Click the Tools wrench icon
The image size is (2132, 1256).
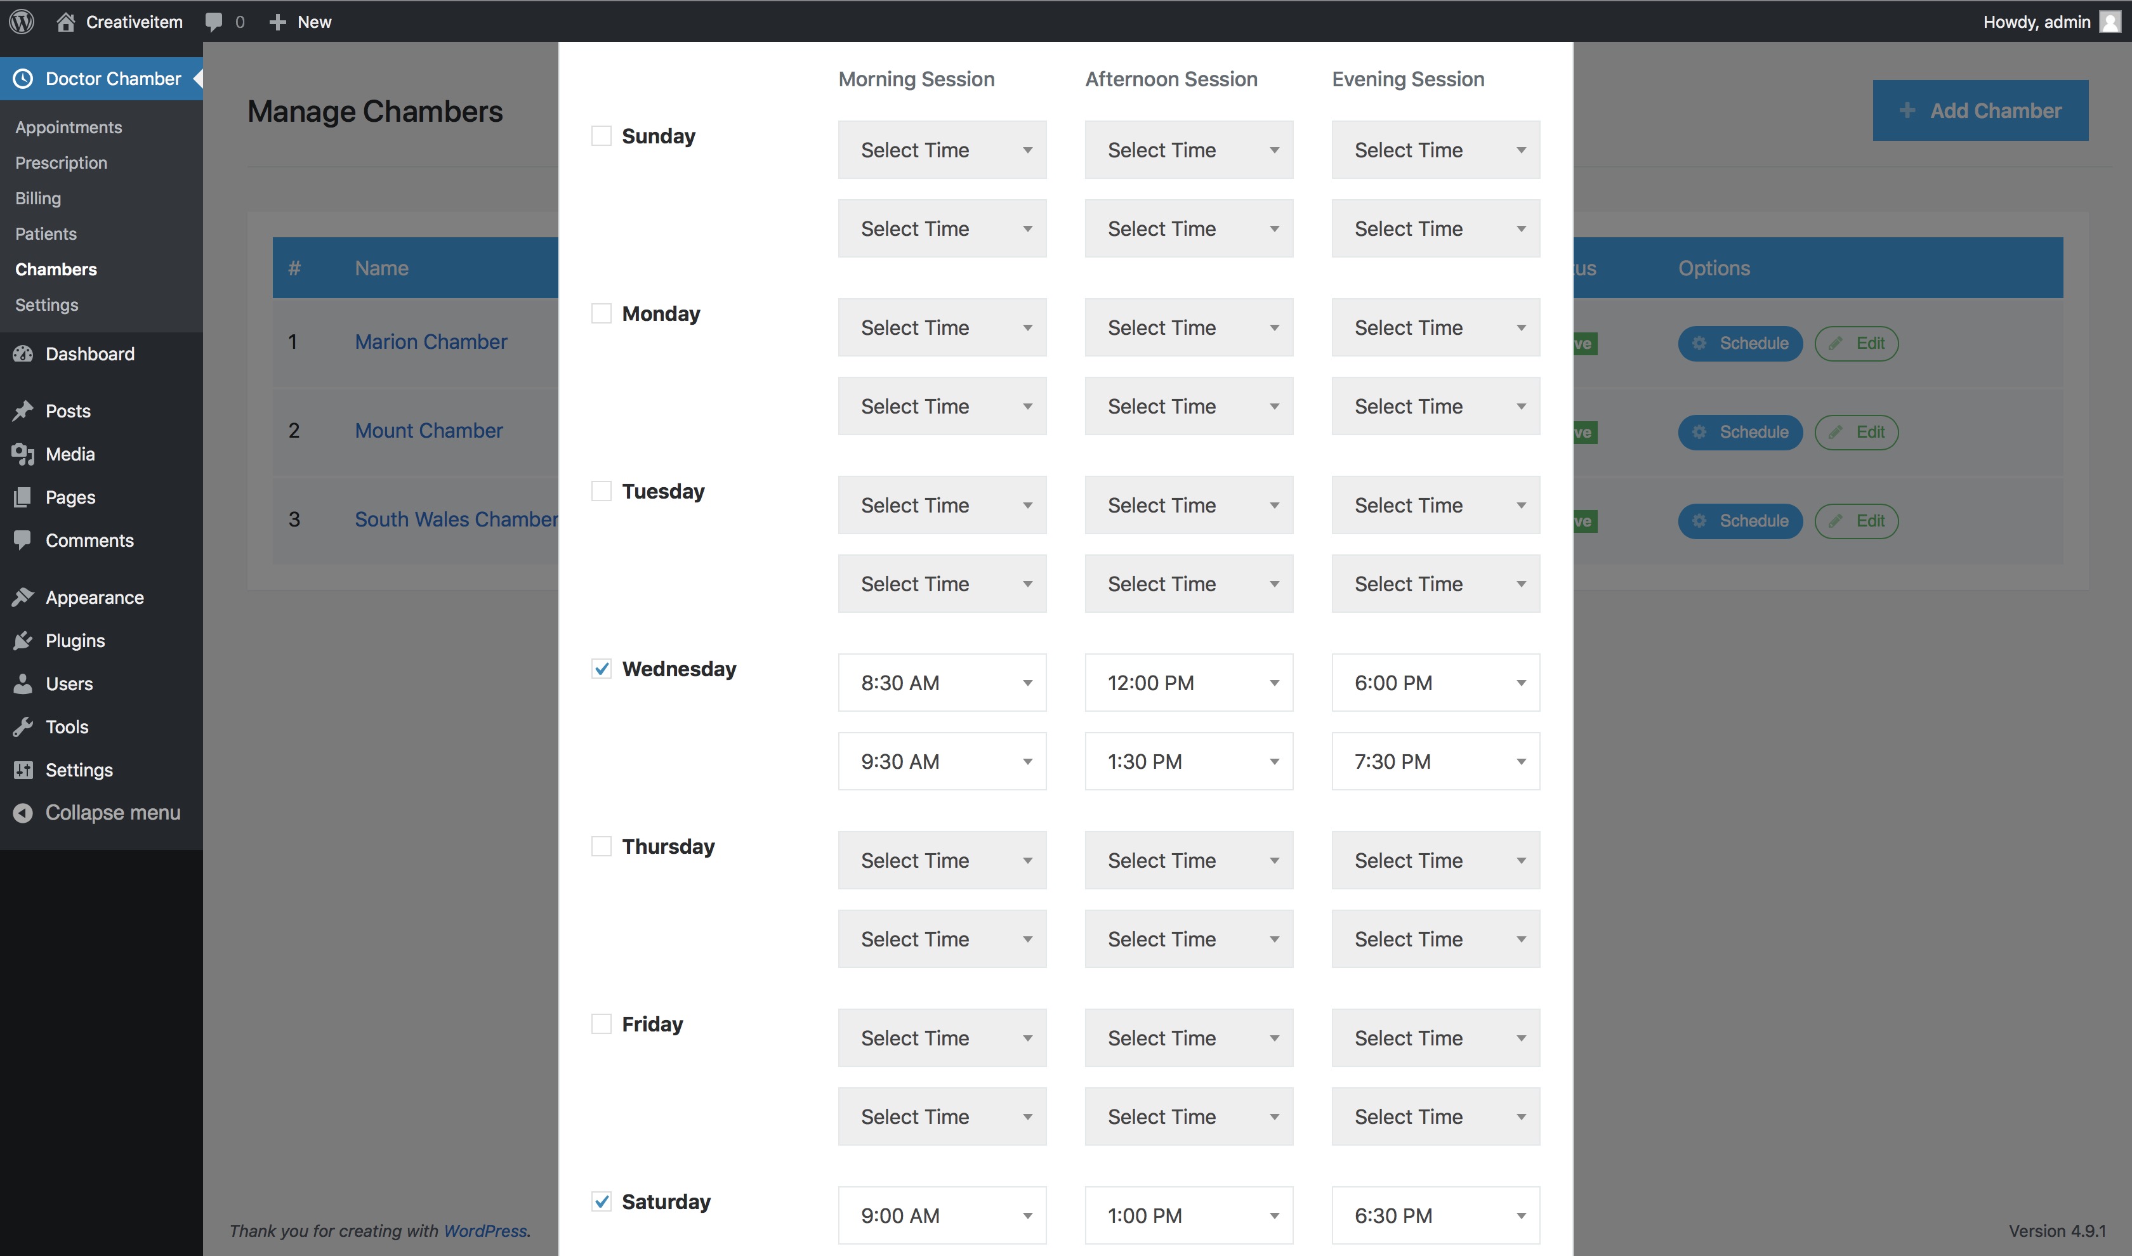[23, 727]
